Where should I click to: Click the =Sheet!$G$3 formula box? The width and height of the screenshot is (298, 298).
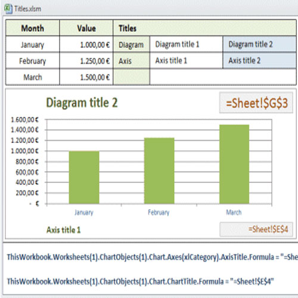click(x=256, y=103)
